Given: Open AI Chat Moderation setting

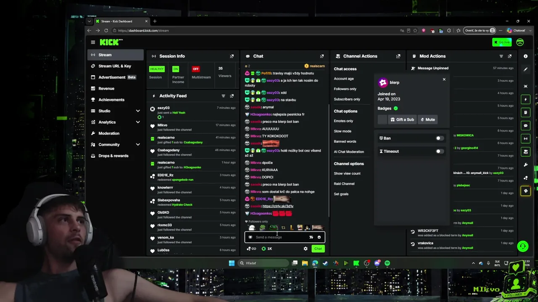Looking at the screenshot, I should (x=349, y=152).
